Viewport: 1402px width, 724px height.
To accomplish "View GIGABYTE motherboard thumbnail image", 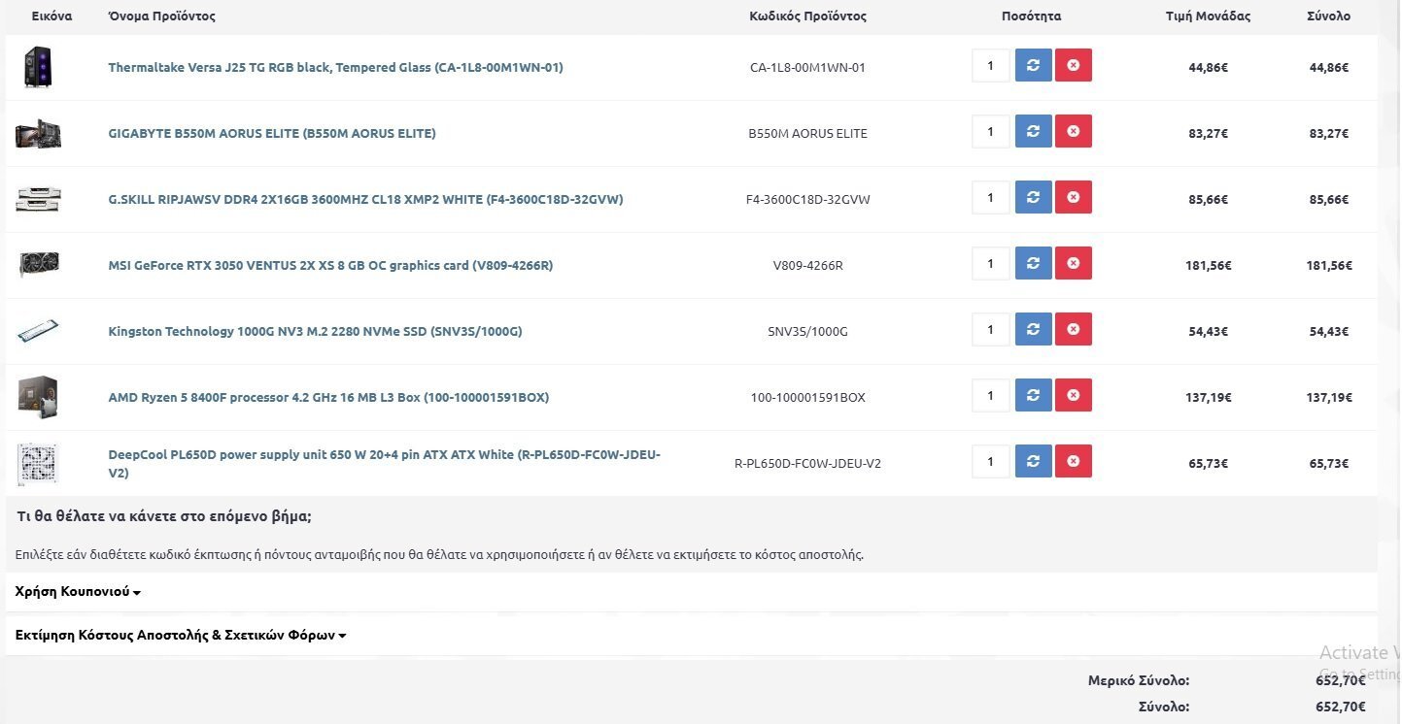I will (39, 134).
